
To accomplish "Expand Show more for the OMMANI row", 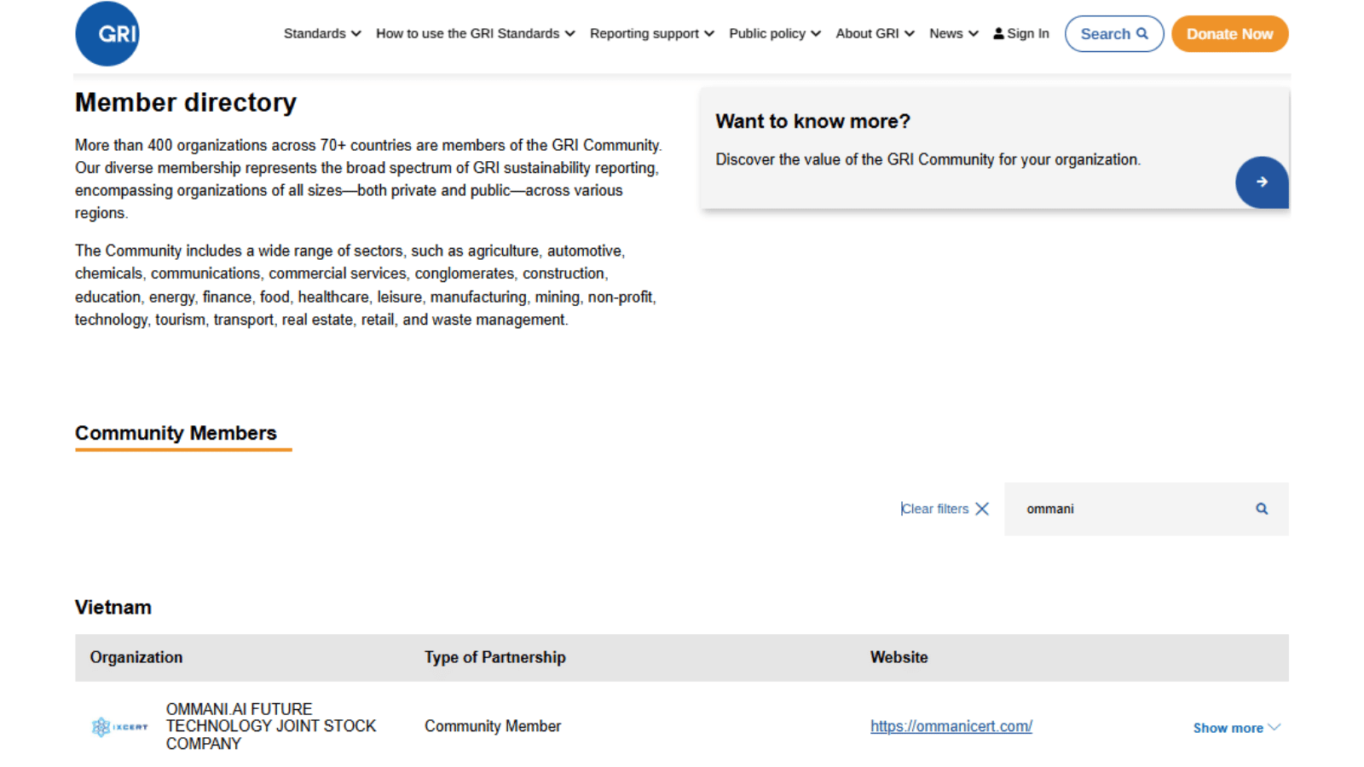I will point(1235,728).
